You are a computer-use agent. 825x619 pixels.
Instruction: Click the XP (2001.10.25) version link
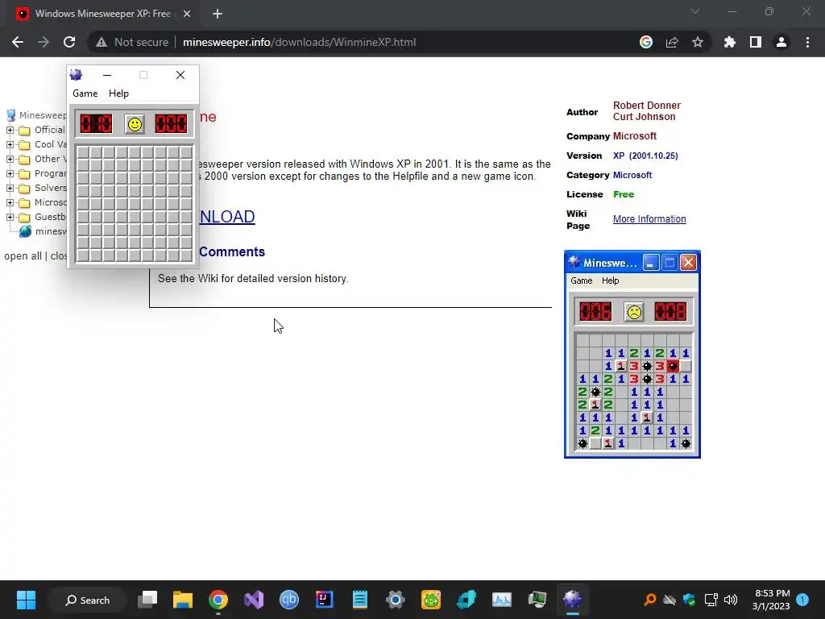tap(645, 156)
